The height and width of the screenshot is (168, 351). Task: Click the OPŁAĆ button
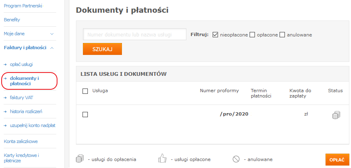point(337,159)
